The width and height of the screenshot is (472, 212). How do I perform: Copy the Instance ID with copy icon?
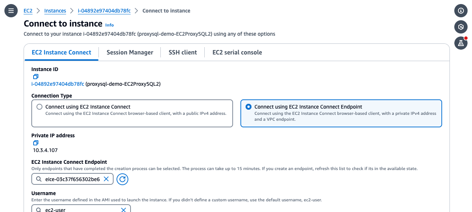pos(35,77)
